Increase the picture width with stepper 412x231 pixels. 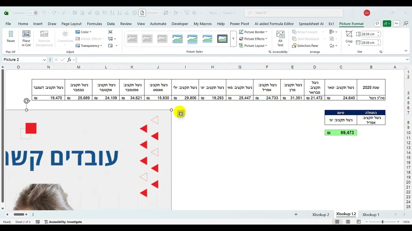pos(379,41)
